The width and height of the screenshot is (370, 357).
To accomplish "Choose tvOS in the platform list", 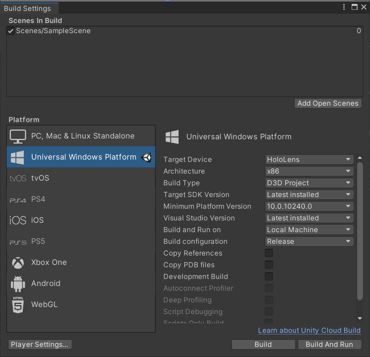I will (81, 178).
